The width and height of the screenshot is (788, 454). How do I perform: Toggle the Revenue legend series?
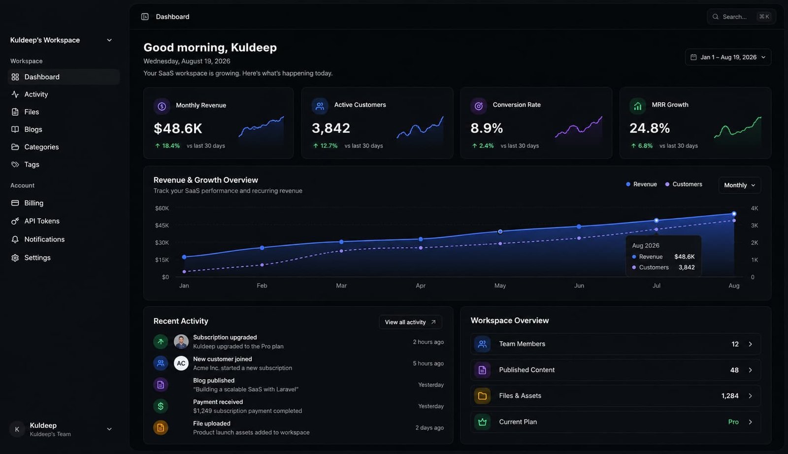[x=641, y=184]
